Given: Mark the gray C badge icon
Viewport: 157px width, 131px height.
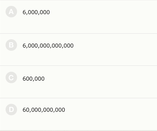Looking at the screenshot, I should [x=11, y=78].
